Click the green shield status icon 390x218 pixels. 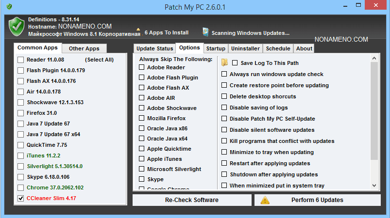17,26
